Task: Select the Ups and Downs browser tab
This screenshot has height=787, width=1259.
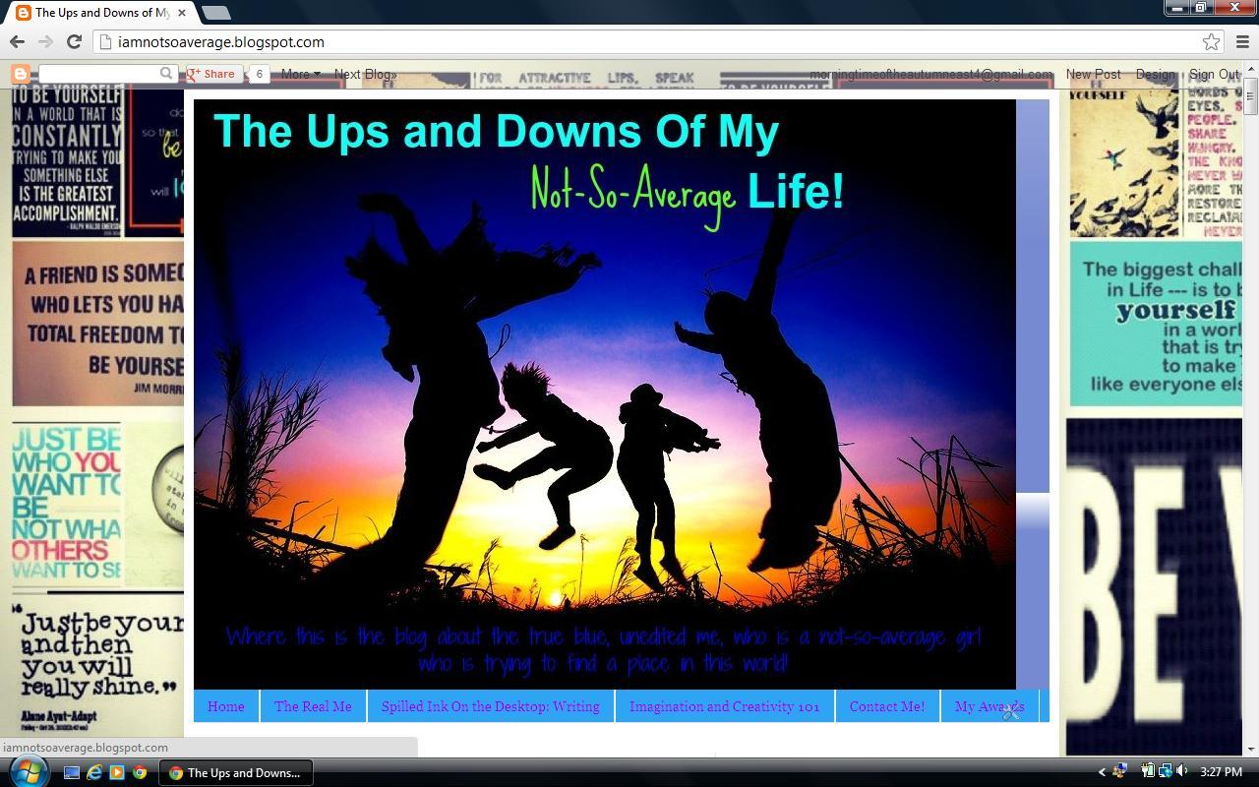Action: (101, 13)
